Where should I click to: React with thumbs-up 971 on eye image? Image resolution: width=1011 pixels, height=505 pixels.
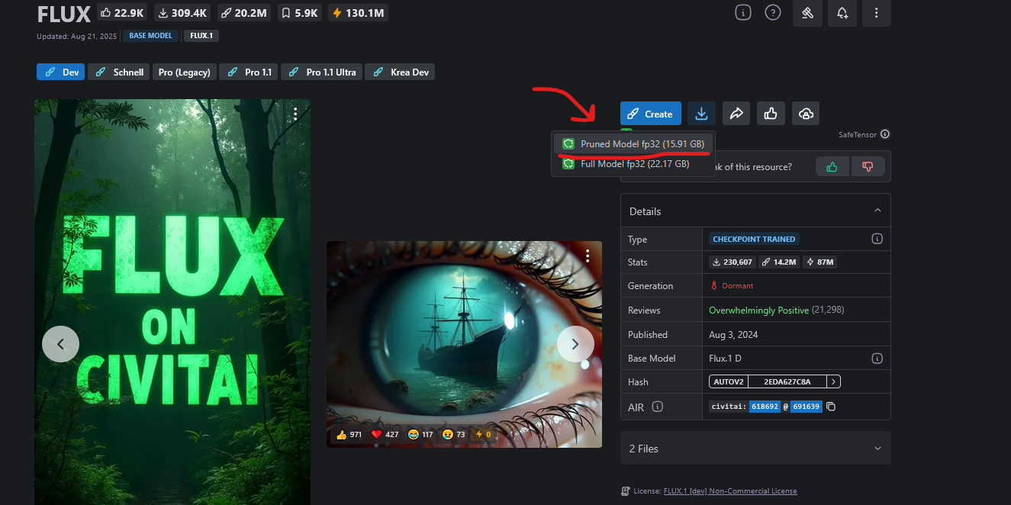click(x=349, y=434)
